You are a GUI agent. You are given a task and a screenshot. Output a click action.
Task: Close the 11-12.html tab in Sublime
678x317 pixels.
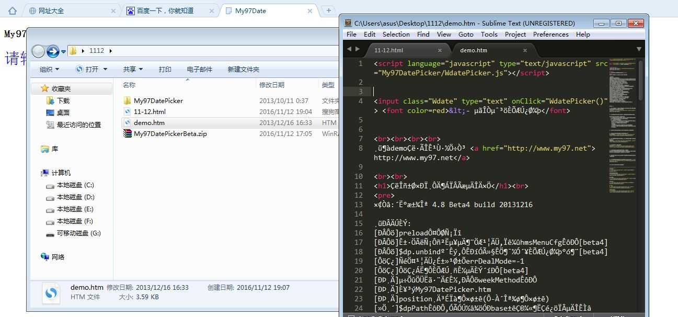(440, 50)
